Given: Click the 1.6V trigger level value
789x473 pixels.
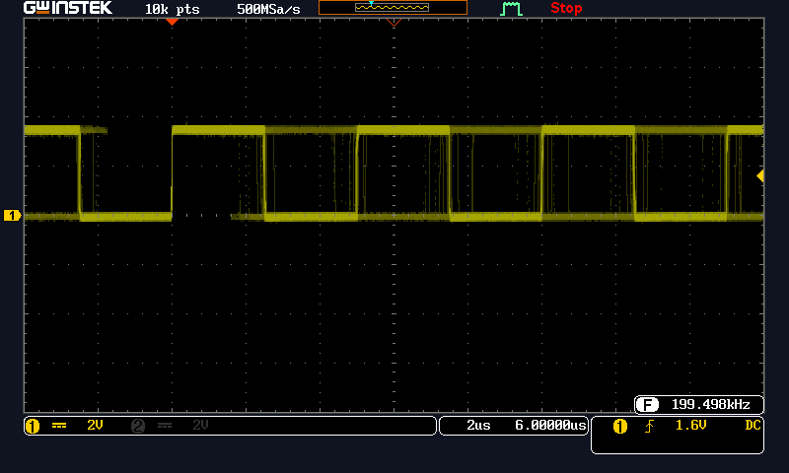Looking at the screenshot, I should (x=688, y=426).
